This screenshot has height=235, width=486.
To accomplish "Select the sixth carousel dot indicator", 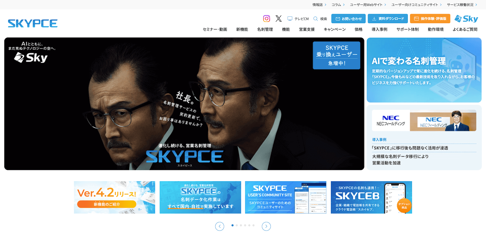I will (x=253, y=225).
